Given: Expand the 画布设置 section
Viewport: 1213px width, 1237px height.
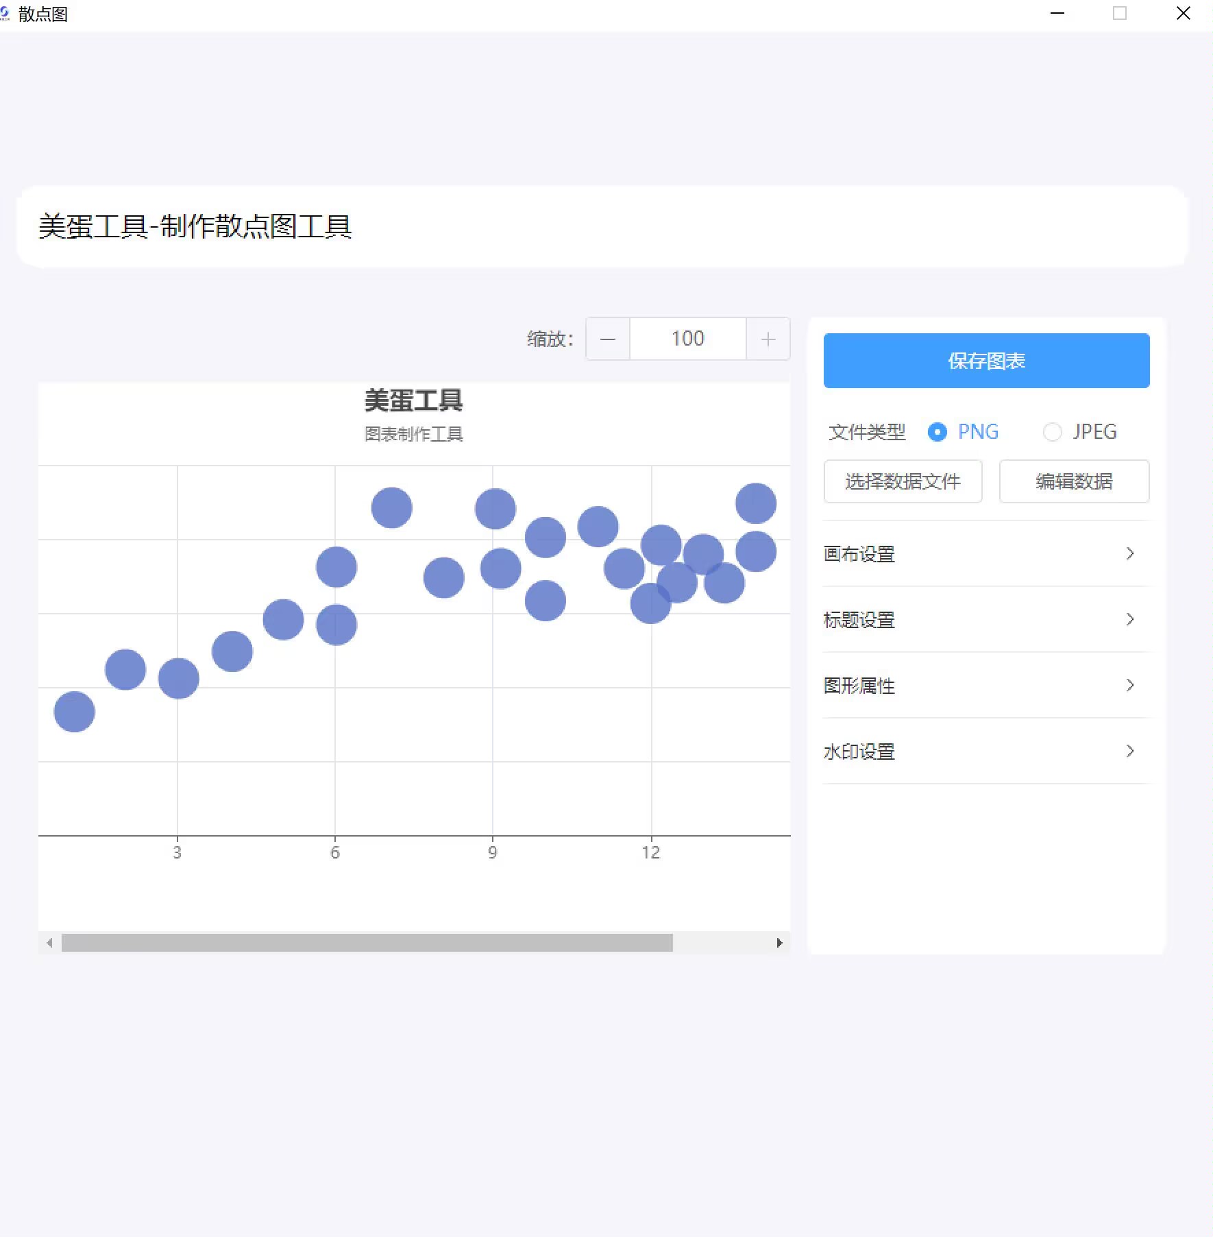Looking at the screenshot, I should tap(985, 554).
